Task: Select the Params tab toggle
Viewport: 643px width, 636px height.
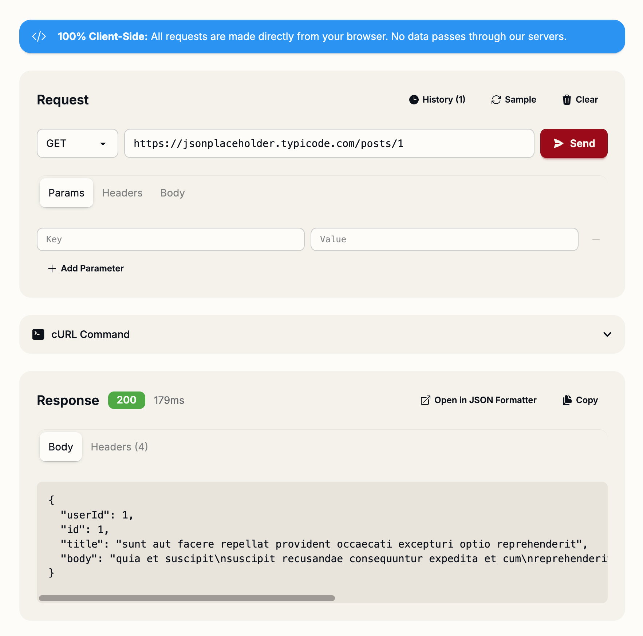Action: point(66,193)
